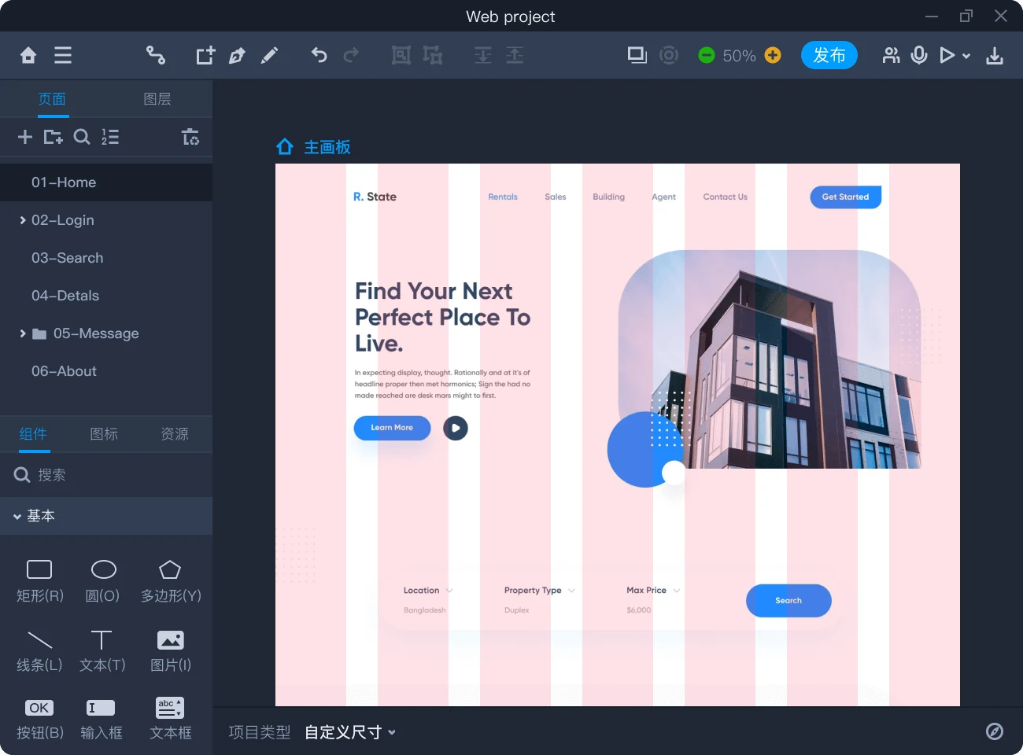Select the connection line tool
Viewport: 1023px width, 755px height.
click(x=156, y=55)
